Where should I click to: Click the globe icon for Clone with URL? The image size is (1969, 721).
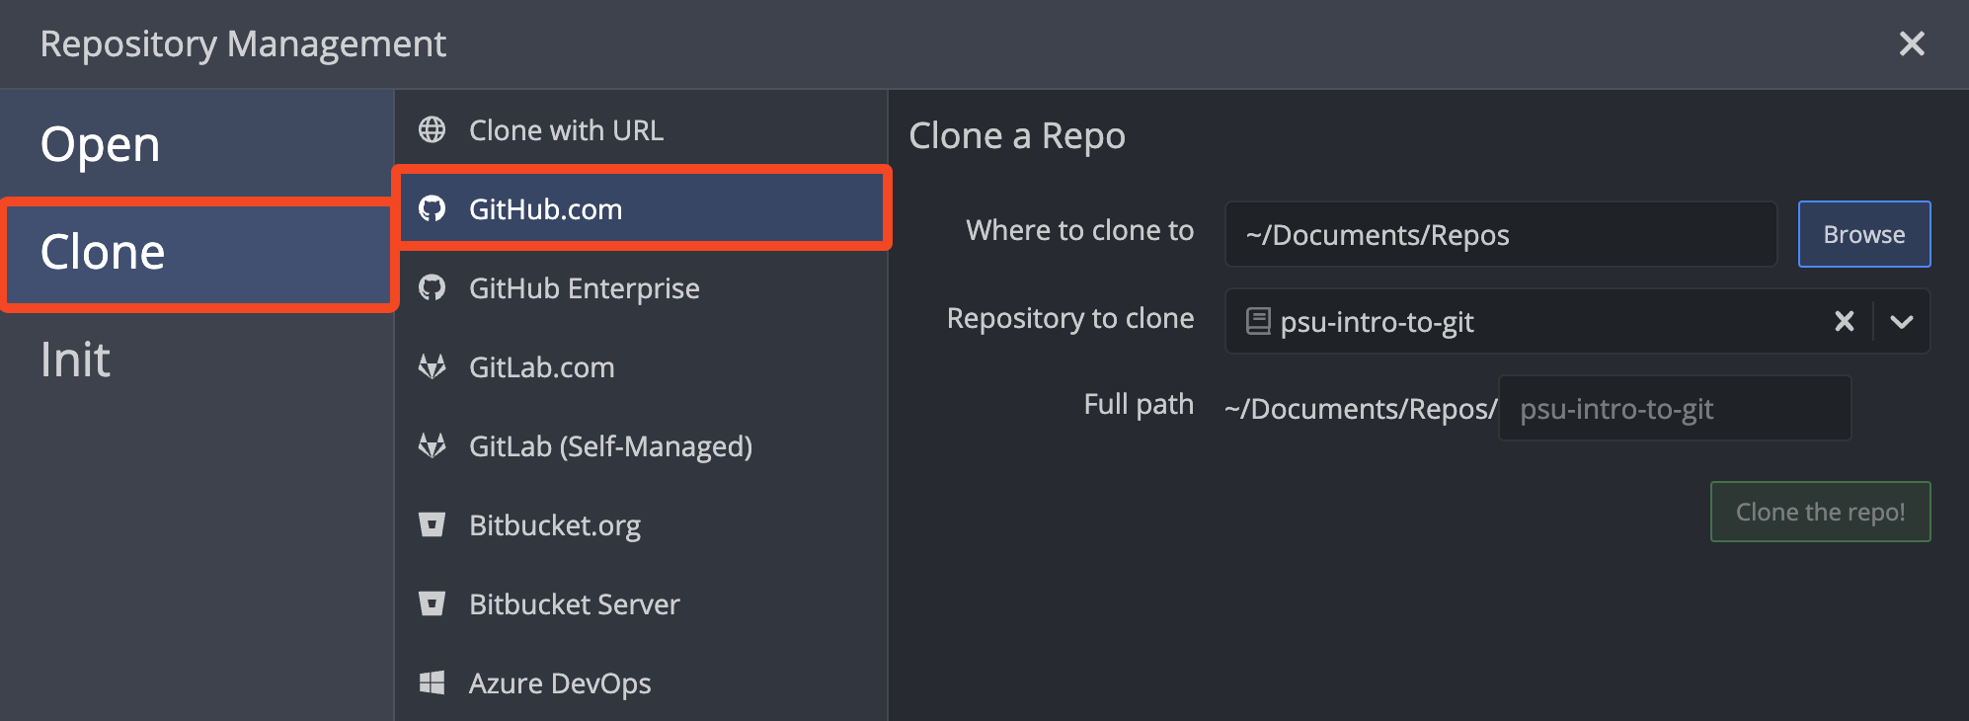coord(432,129)
